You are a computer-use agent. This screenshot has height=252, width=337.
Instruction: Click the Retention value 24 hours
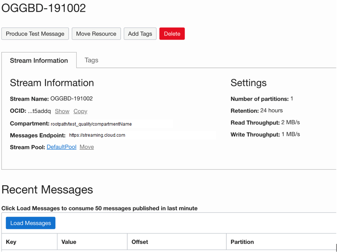(271, 111)
